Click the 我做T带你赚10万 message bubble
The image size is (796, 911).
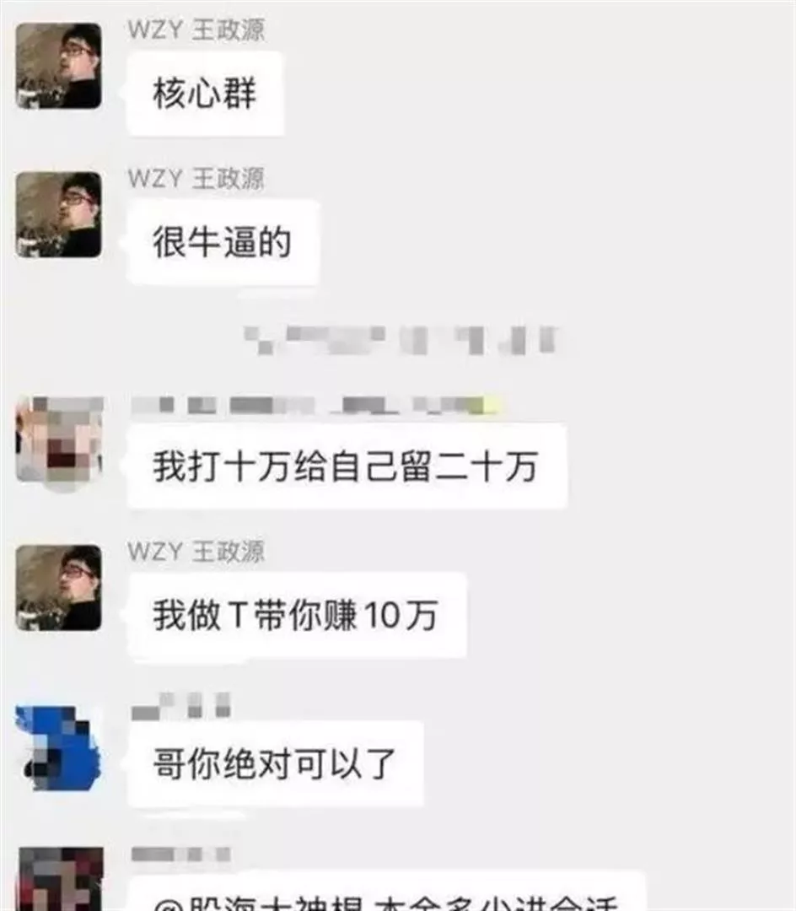[x=296, y=615]
